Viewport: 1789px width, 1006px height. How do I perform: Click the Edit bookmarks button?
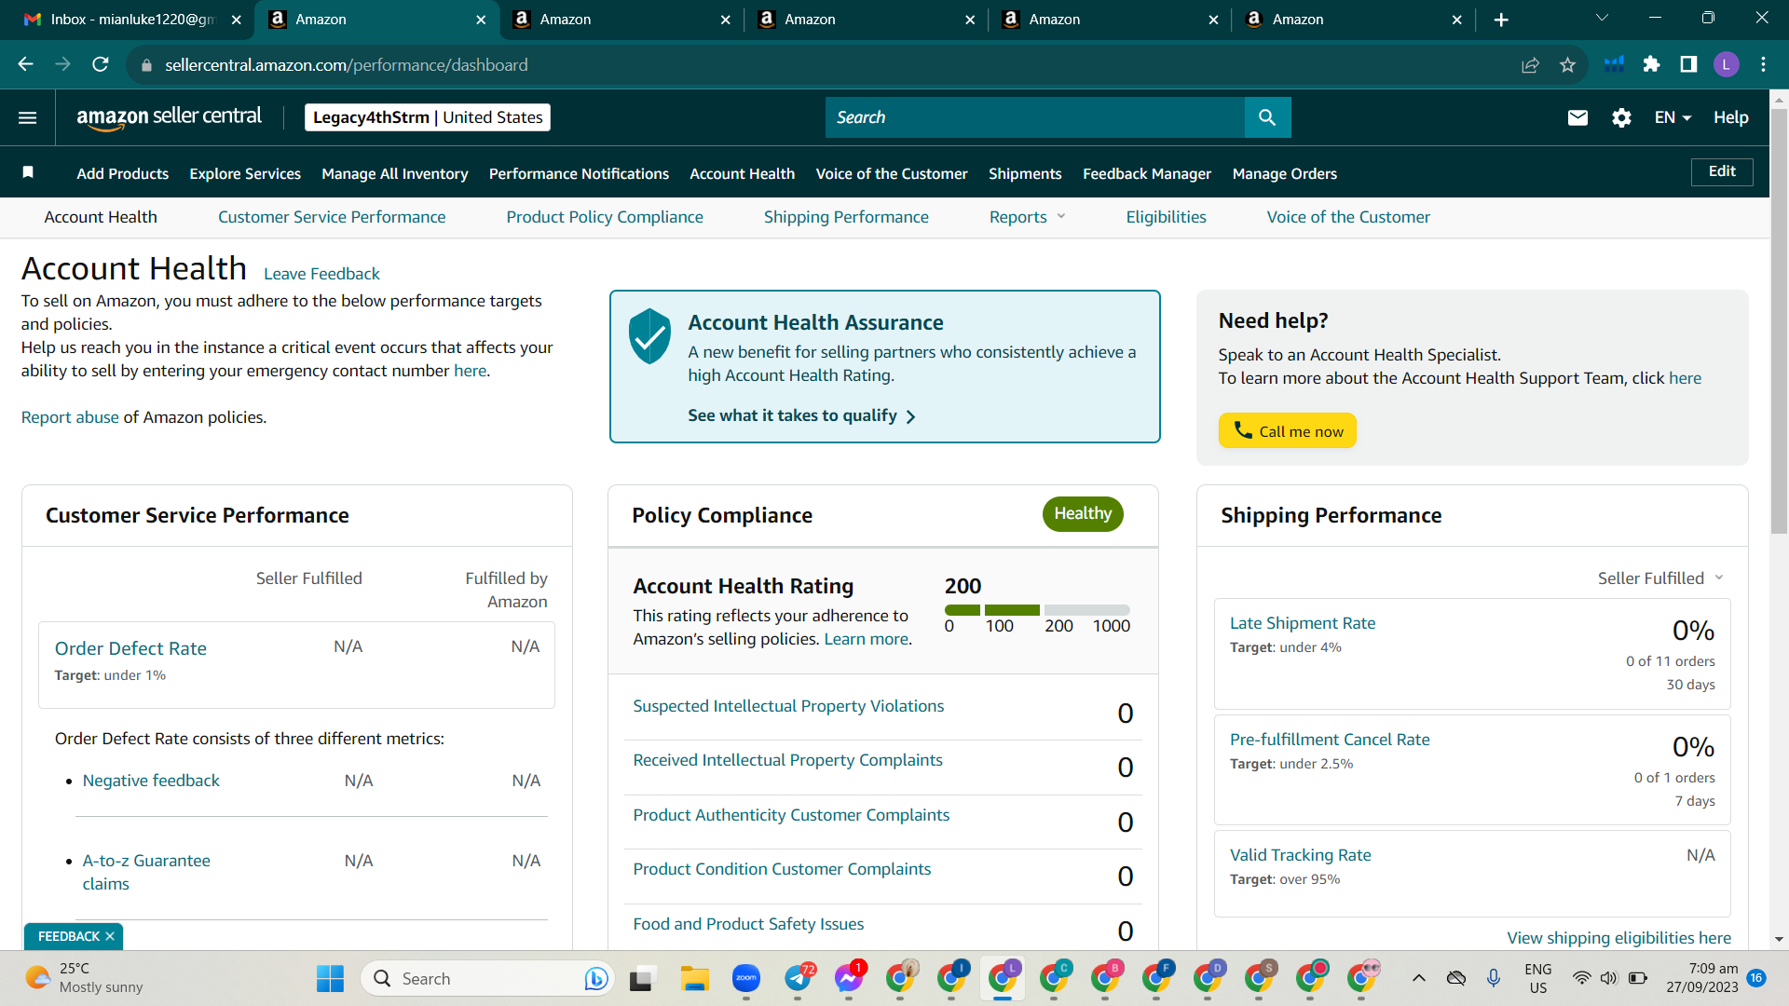tap(1722, 171)
